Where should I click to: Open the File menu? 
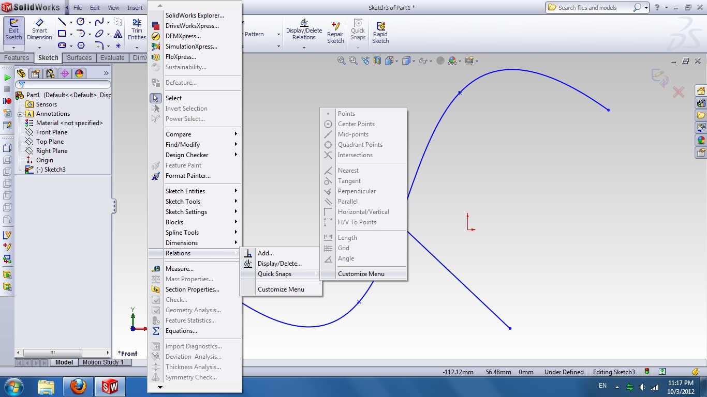(78, 8)
